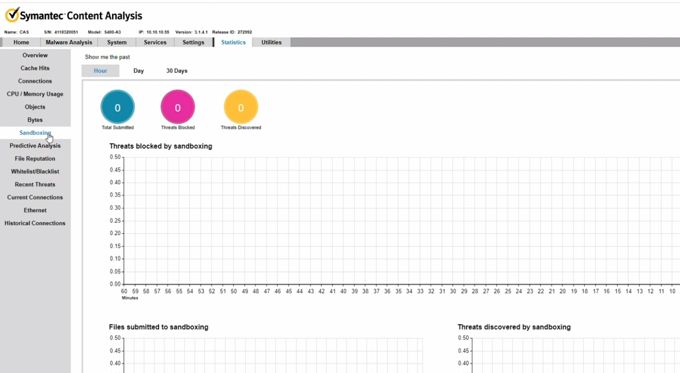Image resolution: width=680 pixels, height=373 pixels.
Task: Open Historical Connections page
Action: tap(35, 223)
